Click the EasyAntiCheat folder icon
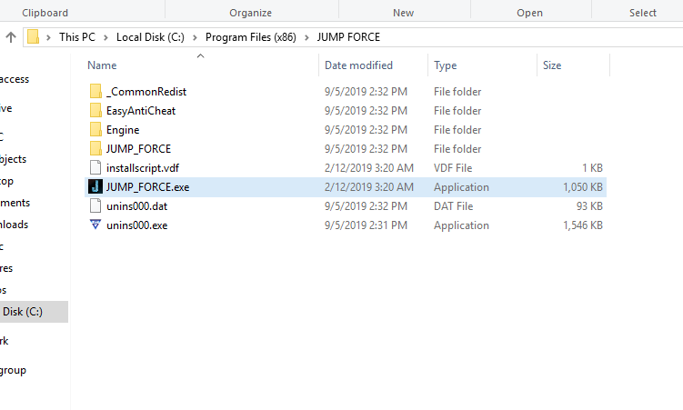683x410 pixels. click(95, 111)
